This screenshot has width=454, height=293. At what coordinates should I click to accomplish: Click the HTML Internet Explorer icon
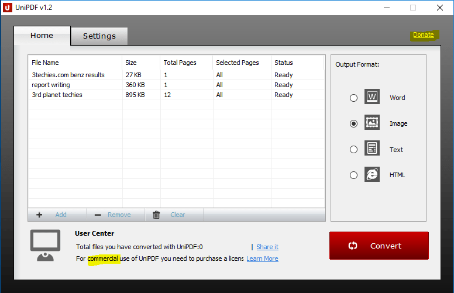(372, 174)
